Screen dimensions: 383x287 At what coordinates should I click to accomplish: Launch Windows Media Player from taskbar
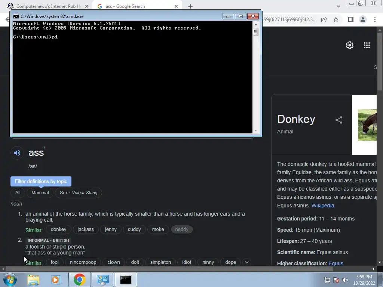pos(55,280)
